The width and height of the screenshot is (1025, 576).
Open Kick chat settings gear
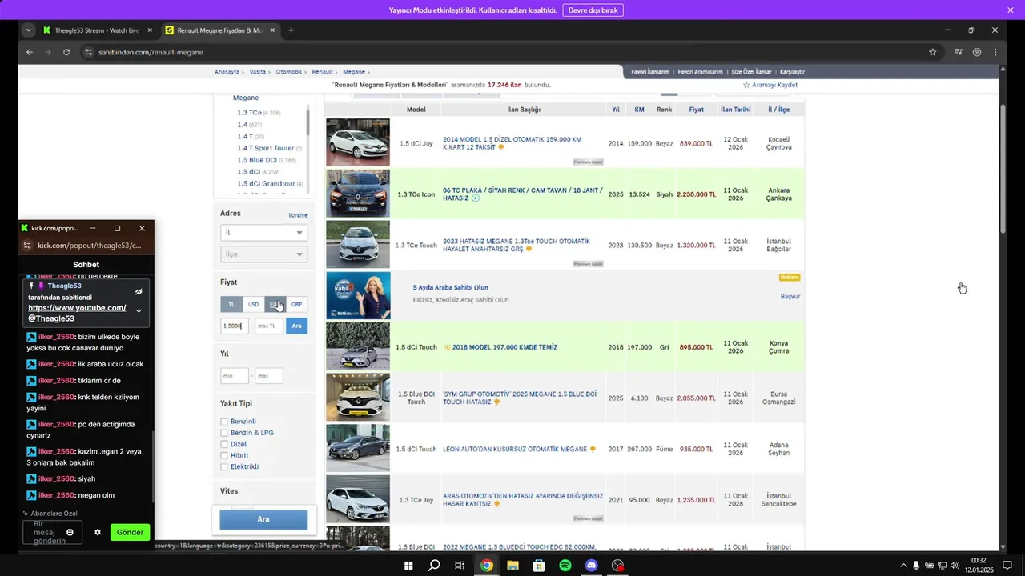pyautogui.click(x=98, y=532)
